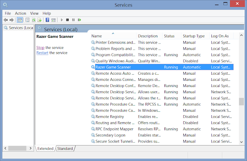Sort by the Log On As column

[220, 36]
